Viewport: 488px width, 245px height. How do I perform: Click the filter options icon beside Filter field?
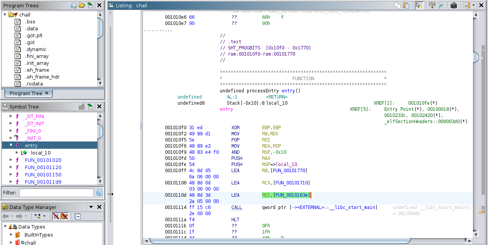coord(99,192)
